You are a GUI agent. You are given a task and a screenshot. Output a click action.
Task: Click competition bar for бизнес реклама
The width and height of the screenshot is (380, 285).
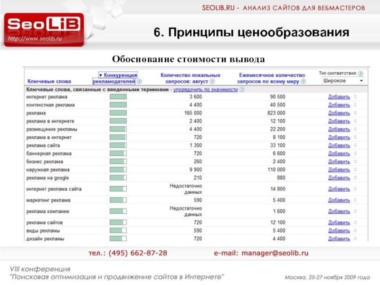(x=118, y=161)
